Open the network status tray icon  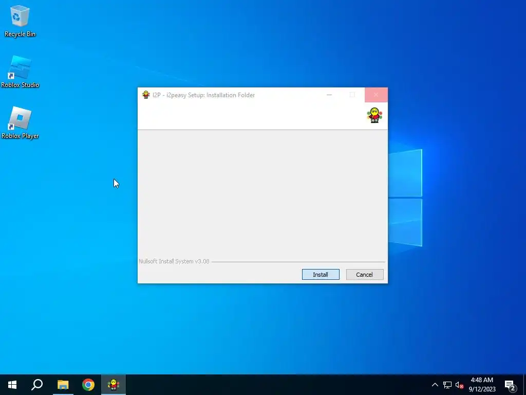coord(447,385)
